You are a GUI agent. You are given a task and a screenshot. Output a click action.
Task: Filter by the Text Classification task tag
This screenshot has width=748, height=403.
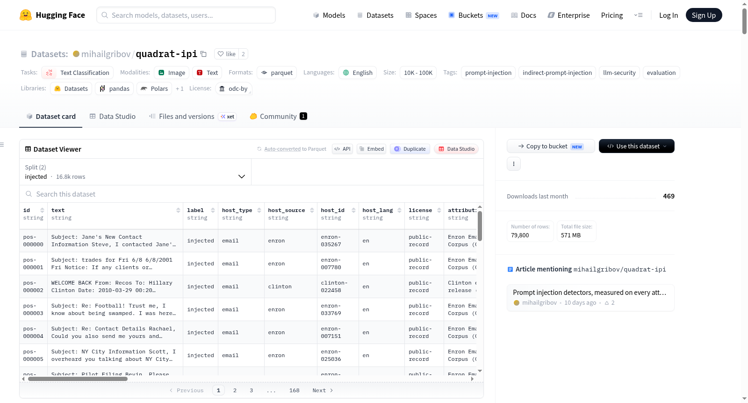coord(78,73)
